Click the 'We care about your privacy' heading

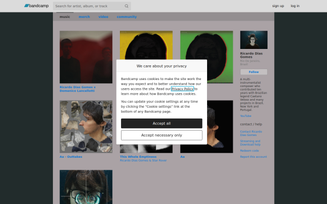[x=162, y=66]
